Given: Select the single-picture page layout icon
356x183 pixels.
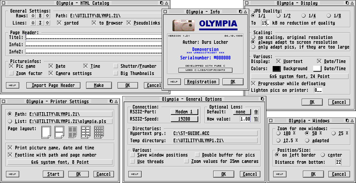Looking at the screenshot, I should (x=46, y=132).
